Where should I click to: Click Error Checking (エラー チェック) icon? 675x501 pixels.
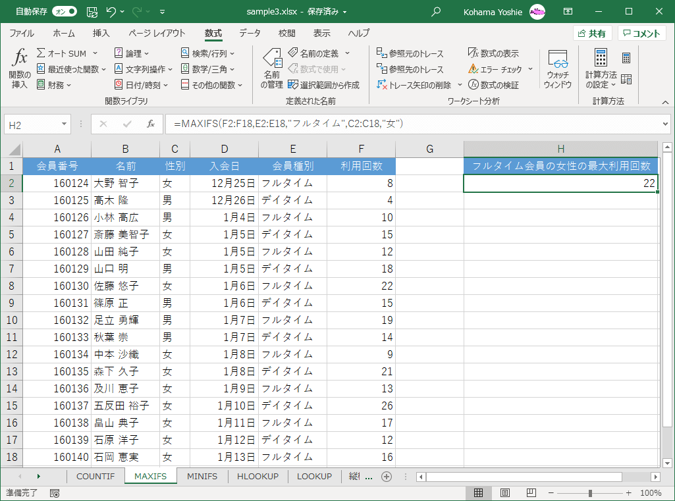pos(473,69)
